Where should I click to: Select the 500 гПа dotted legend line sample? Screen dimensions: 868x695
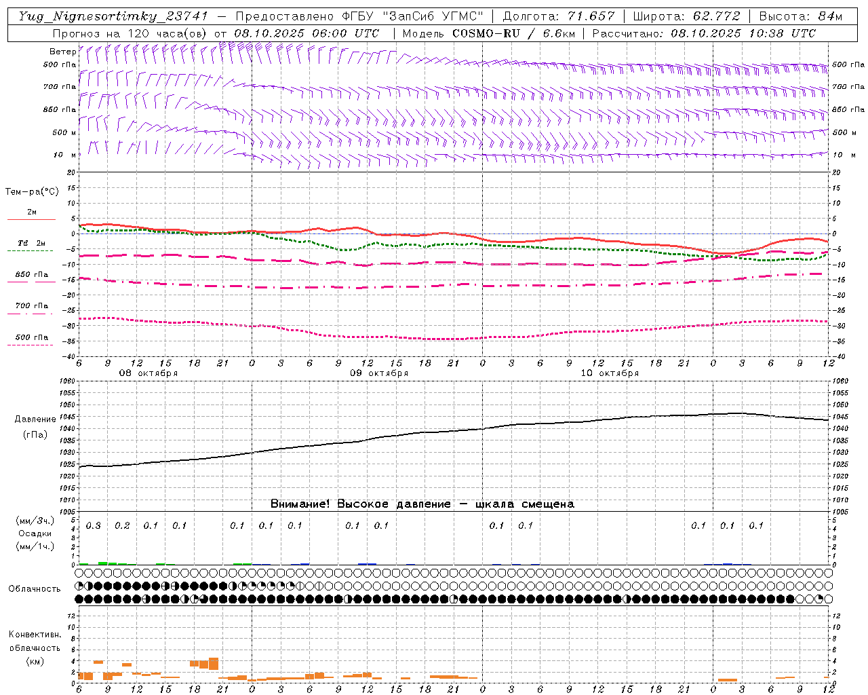click(31, 345)
